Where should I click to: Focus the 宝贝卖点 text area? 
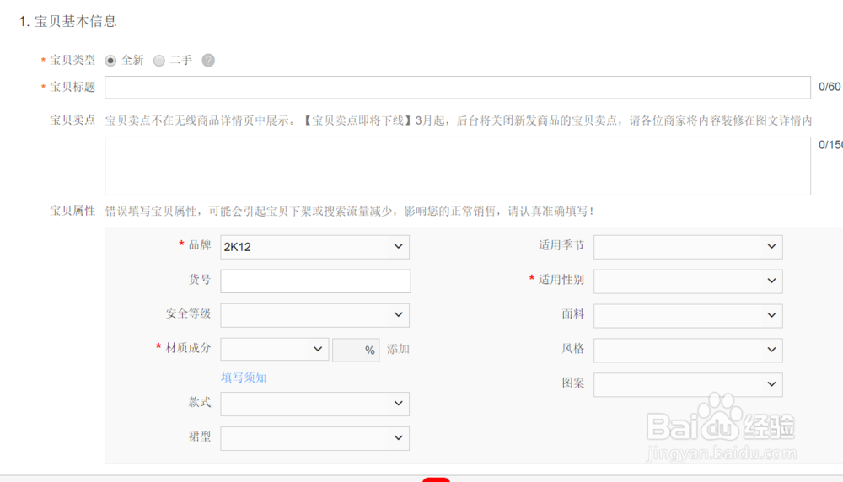[x=458, y=166]
